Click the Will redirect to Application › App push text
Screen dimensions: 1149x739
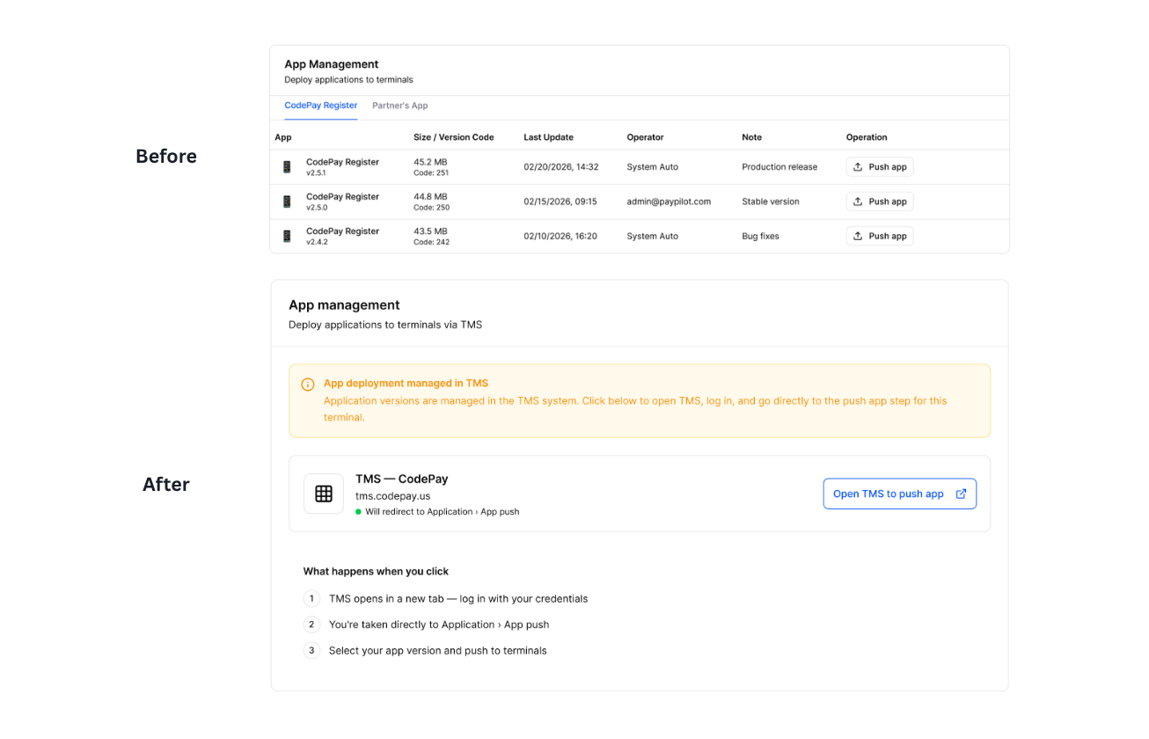443,512
